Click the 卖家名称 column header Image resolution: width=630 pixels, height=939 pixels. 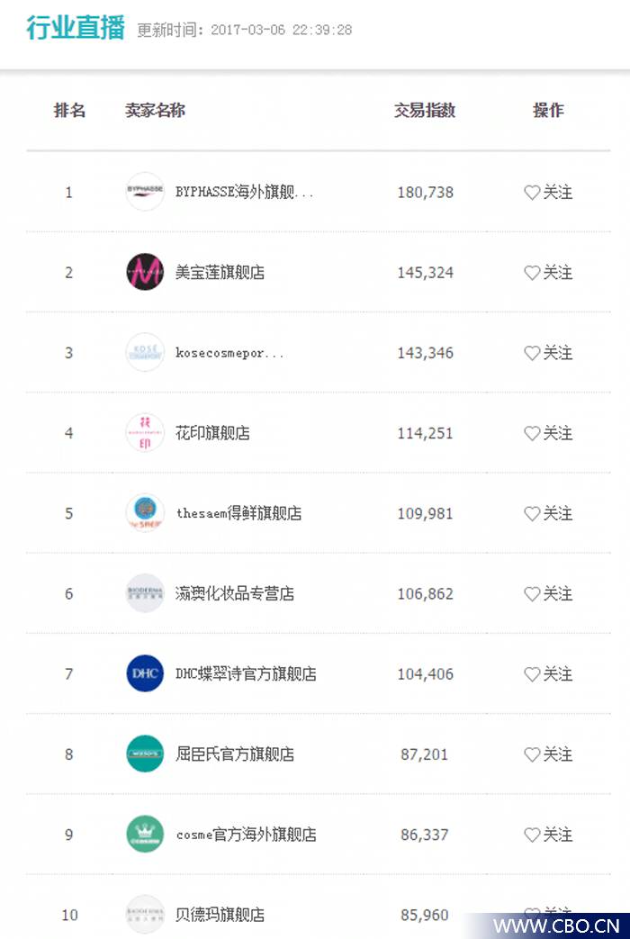point(155,111)
